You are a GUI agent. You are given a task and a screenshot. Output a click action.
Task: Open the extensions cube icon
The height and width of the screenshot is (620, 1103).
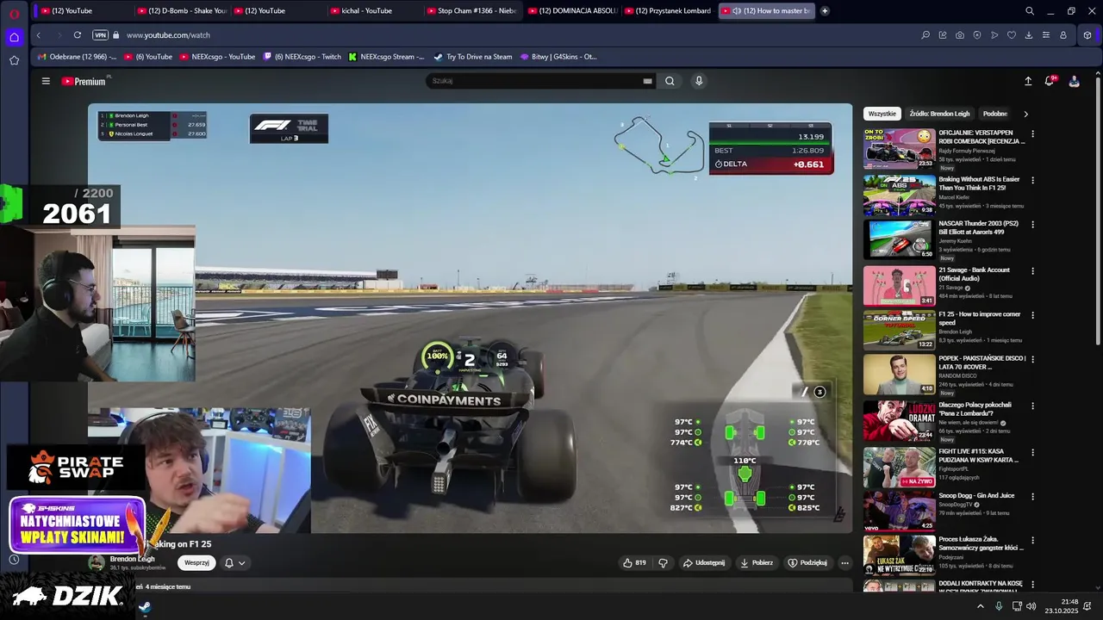pyautogui.click(x=1087, y=35)
